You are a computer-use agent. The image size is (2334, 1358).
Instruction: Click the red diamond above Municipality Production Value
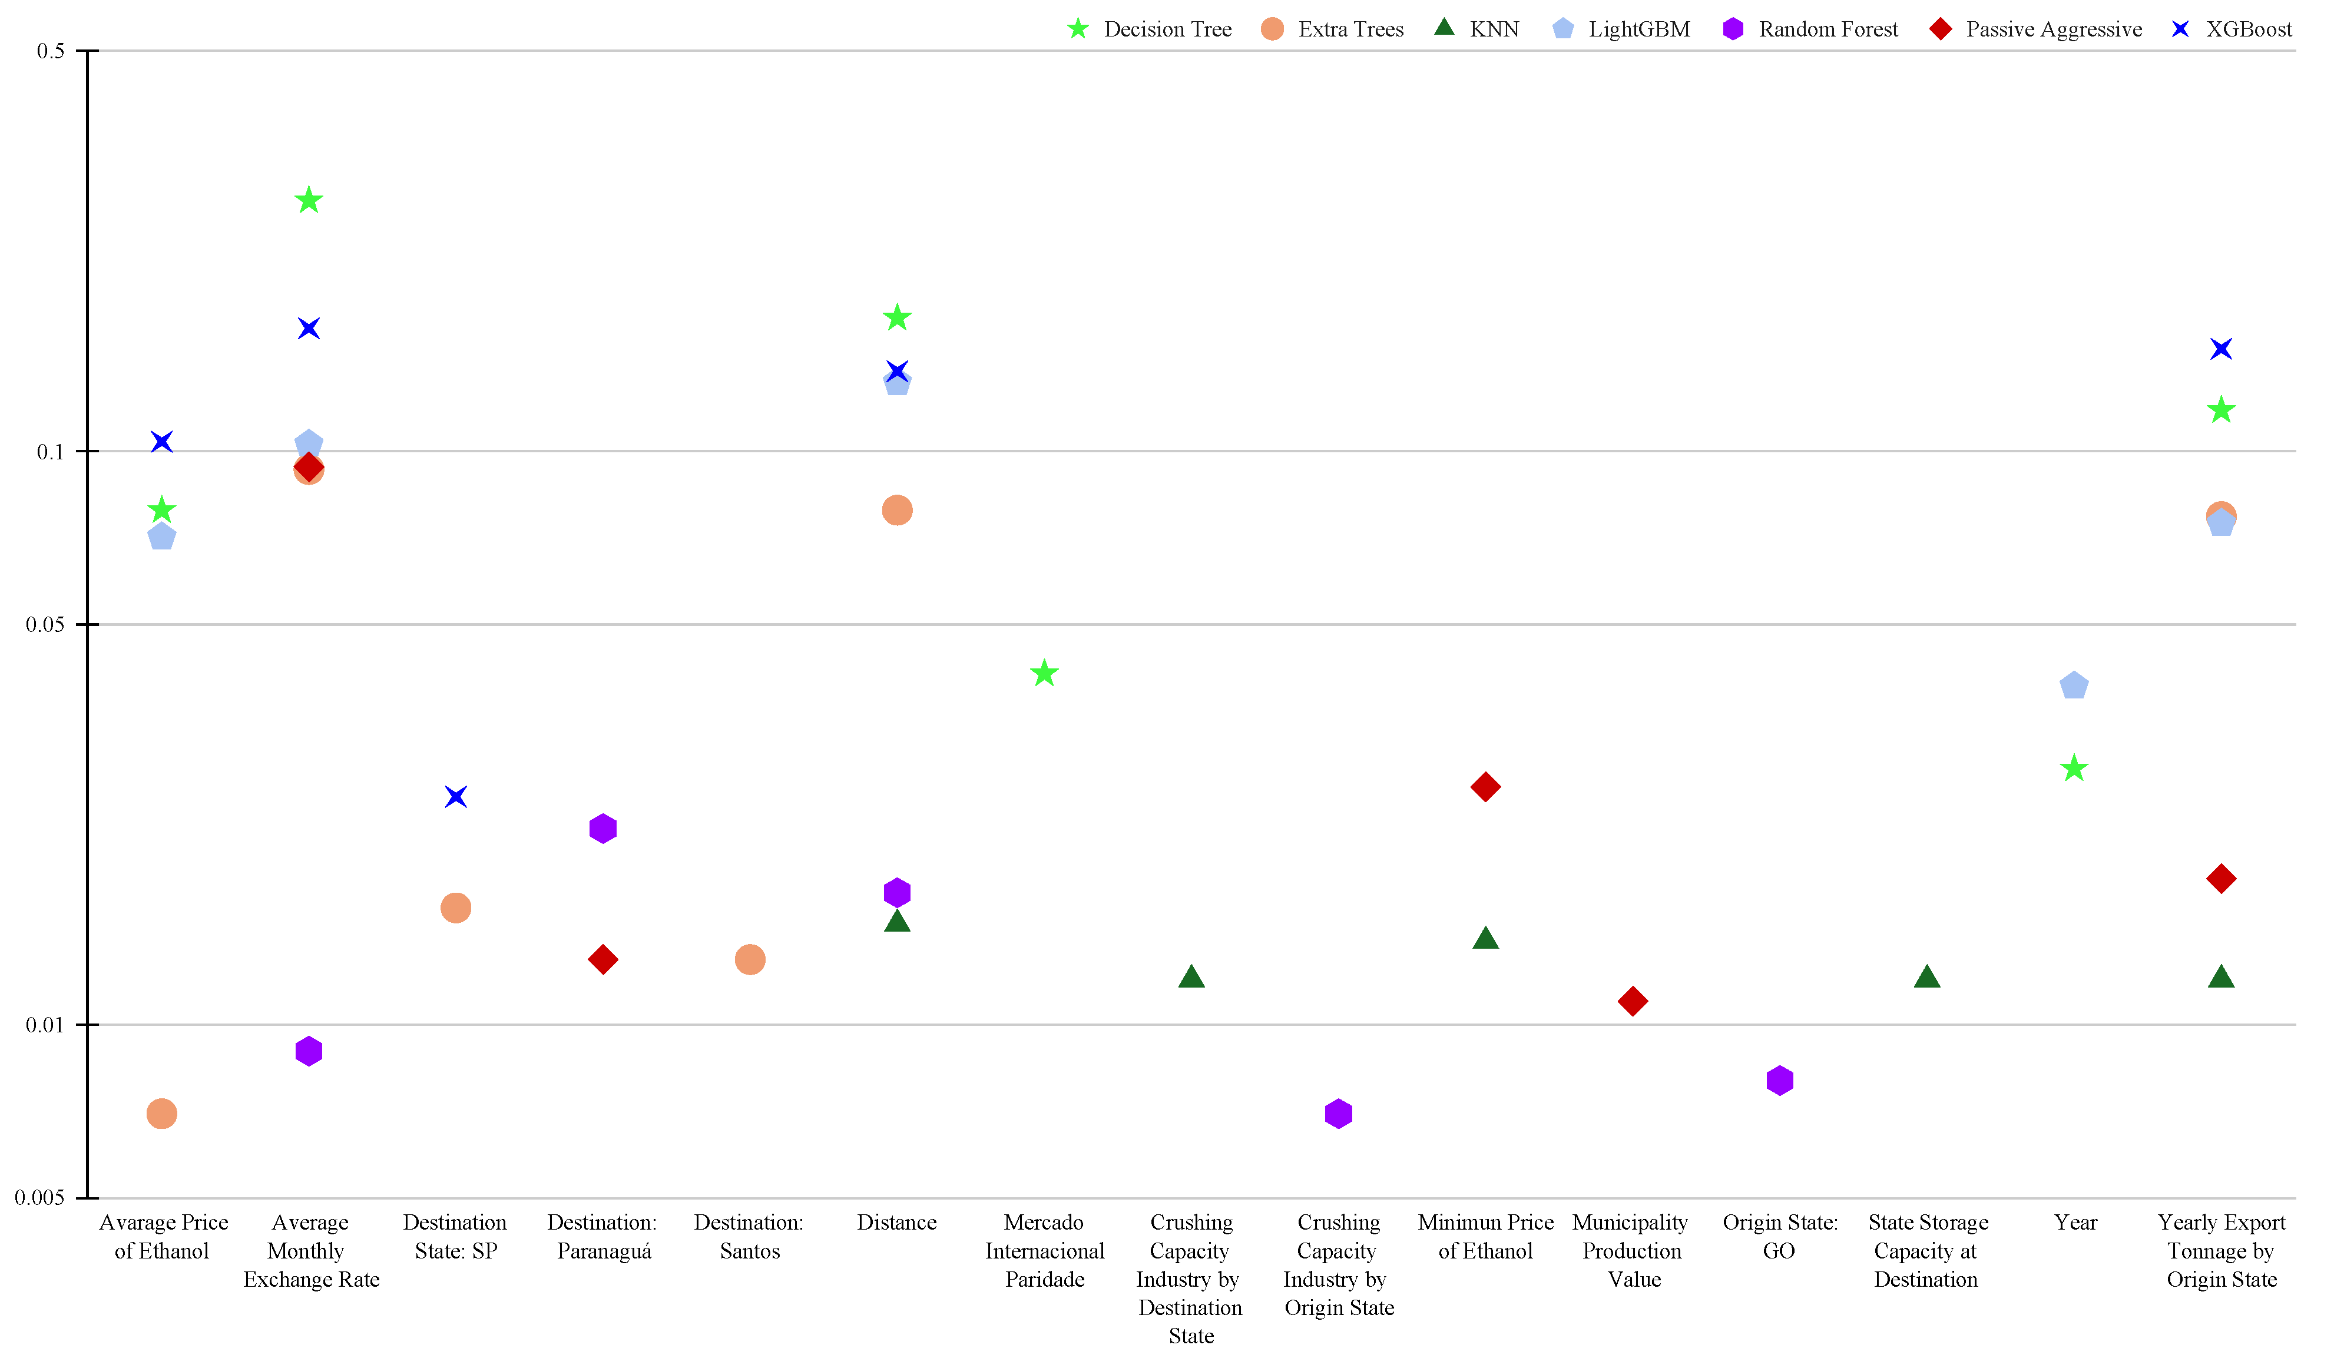point(1633,1001)
